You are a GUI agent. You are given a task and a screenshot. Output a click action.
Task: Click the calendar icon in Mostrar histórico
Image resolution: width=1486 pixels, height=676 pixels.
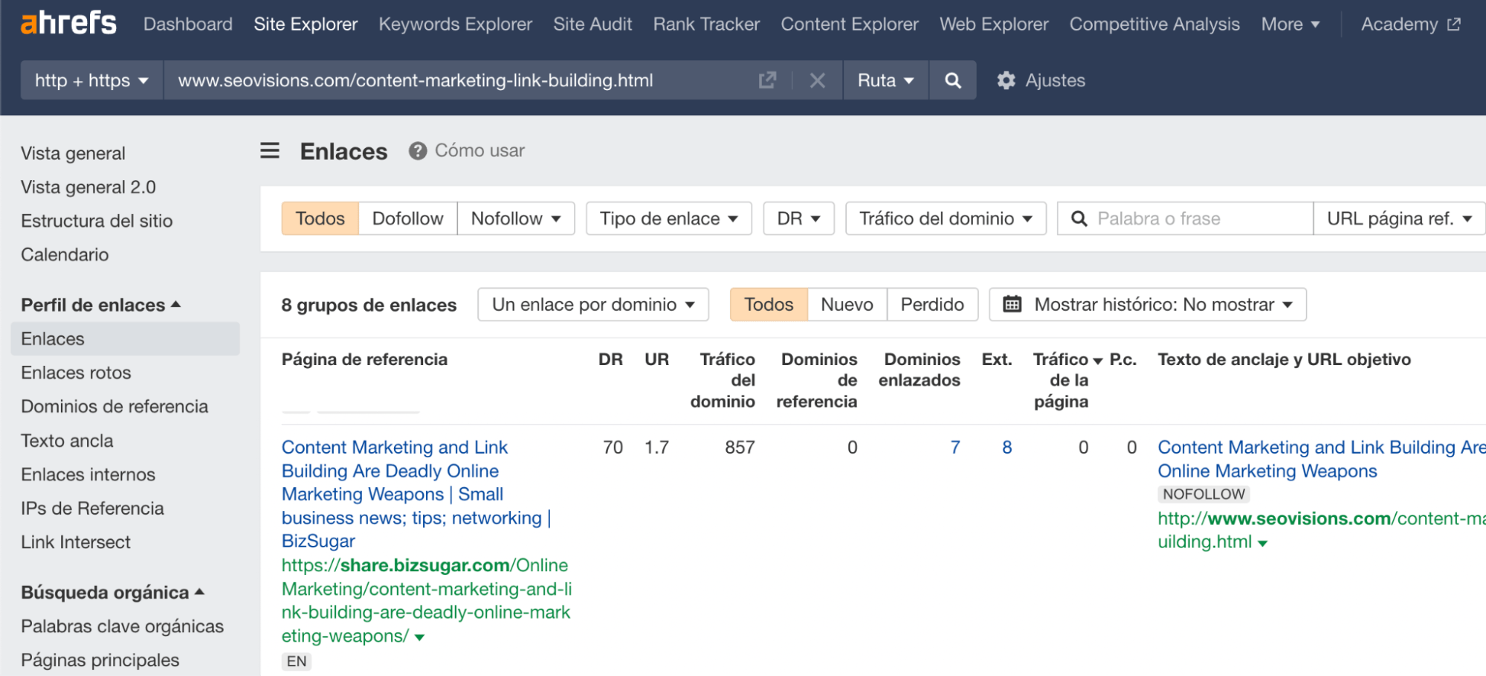[x=1013, y=304]
